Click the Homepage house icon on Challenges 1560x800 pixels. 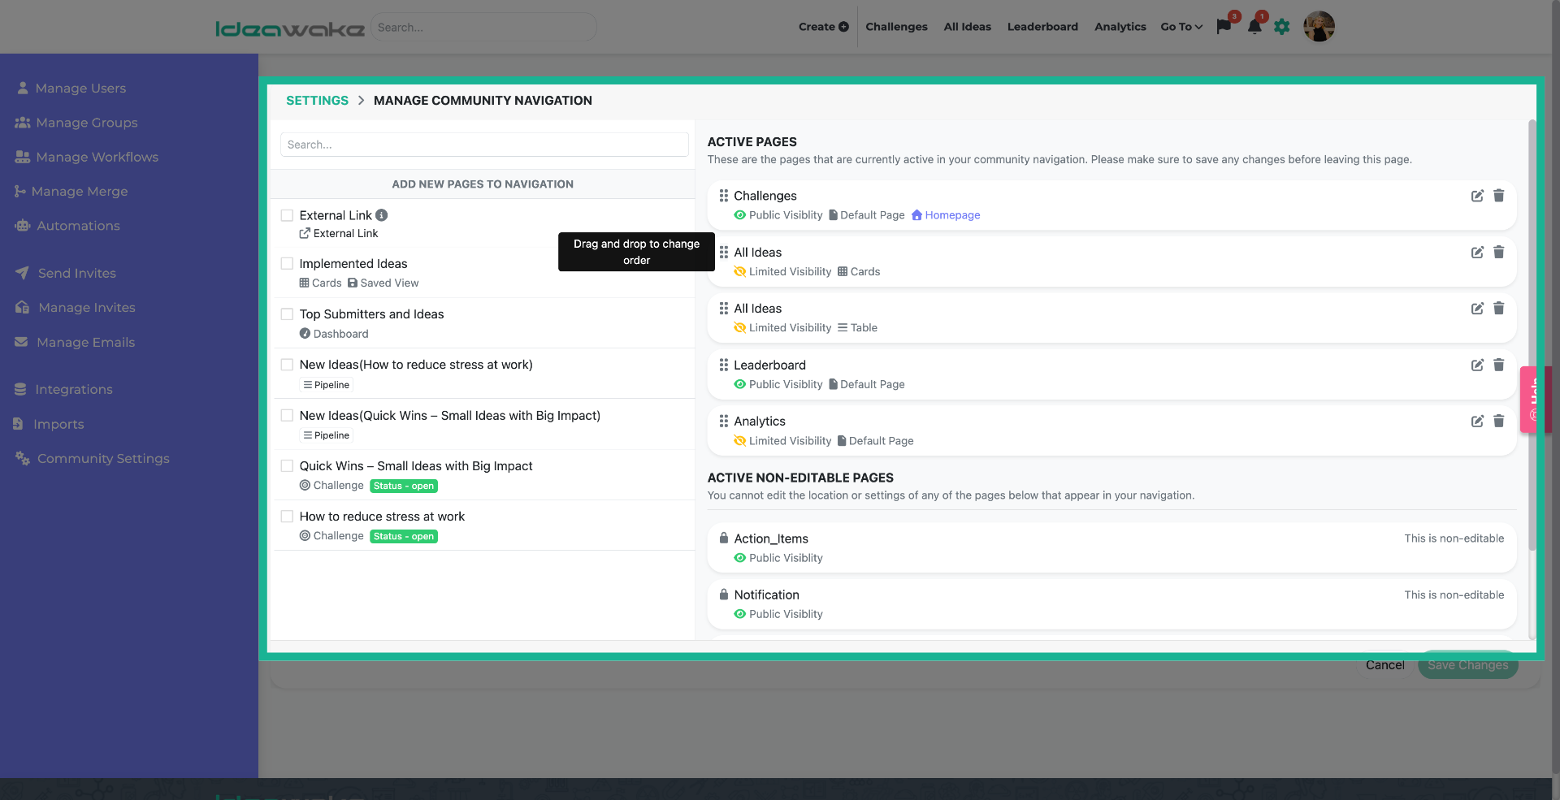[x=916, y=215]
